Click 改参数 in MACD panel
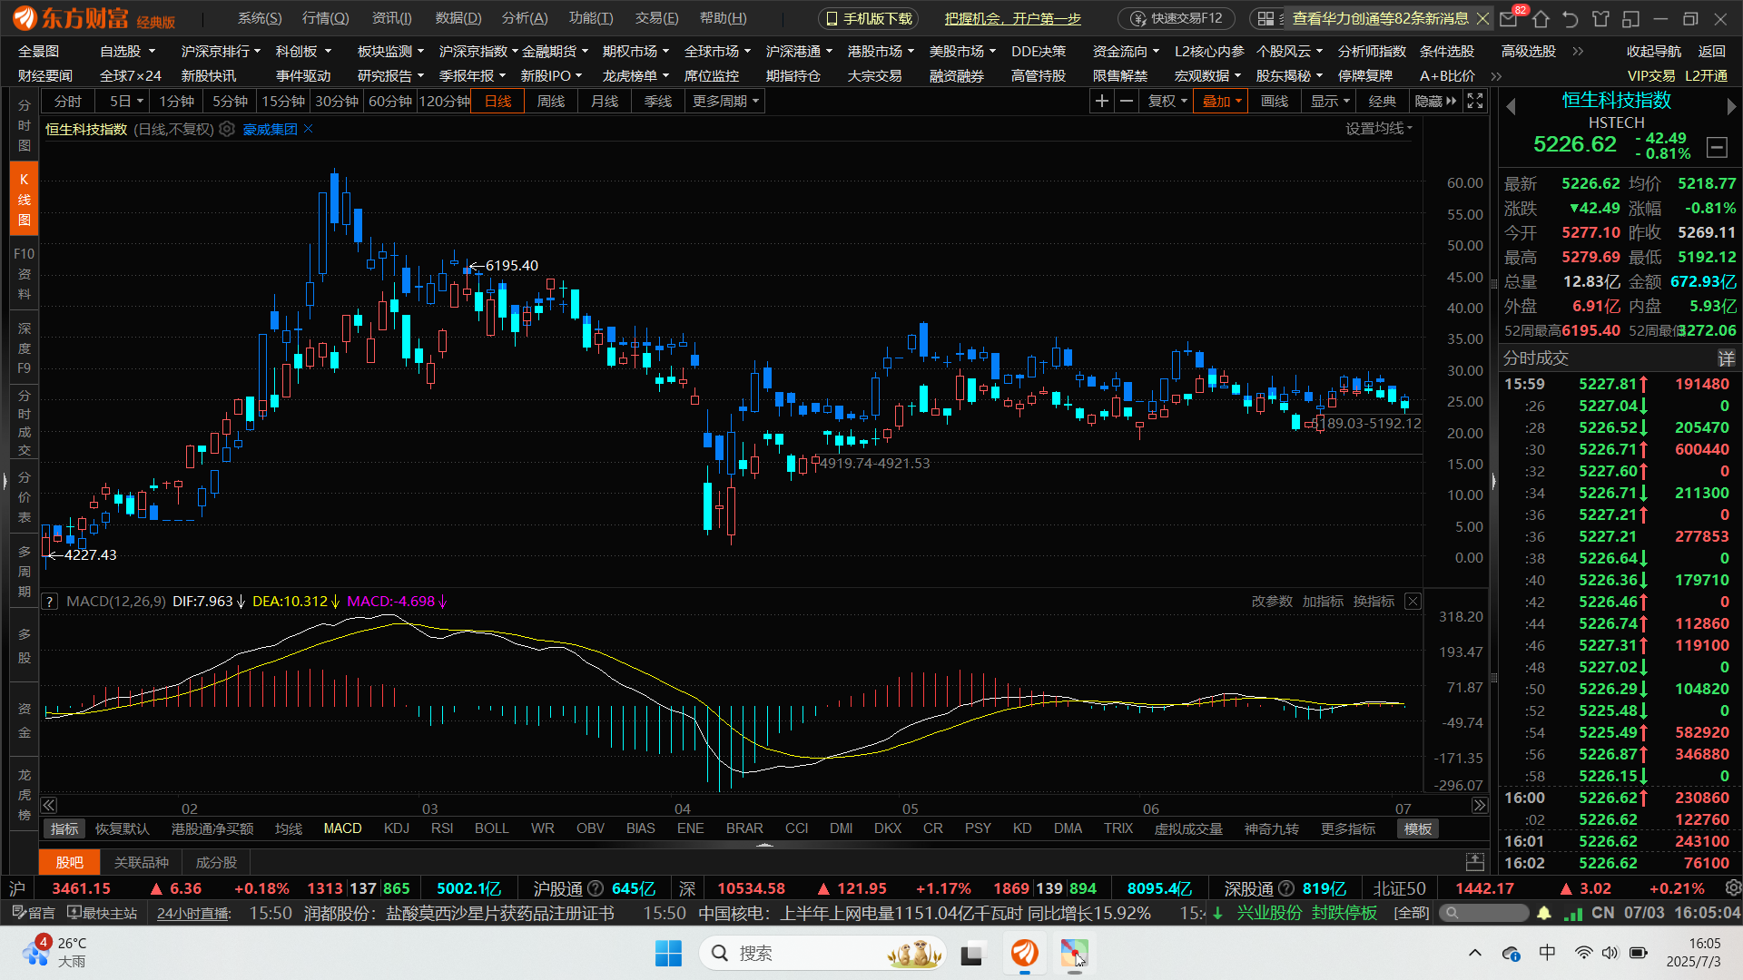The width and height of the screenshot is (1743, 980). point(1272,601)
